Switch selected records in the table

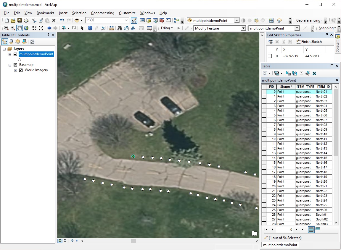pyautogui.click(x=295, y=73)
